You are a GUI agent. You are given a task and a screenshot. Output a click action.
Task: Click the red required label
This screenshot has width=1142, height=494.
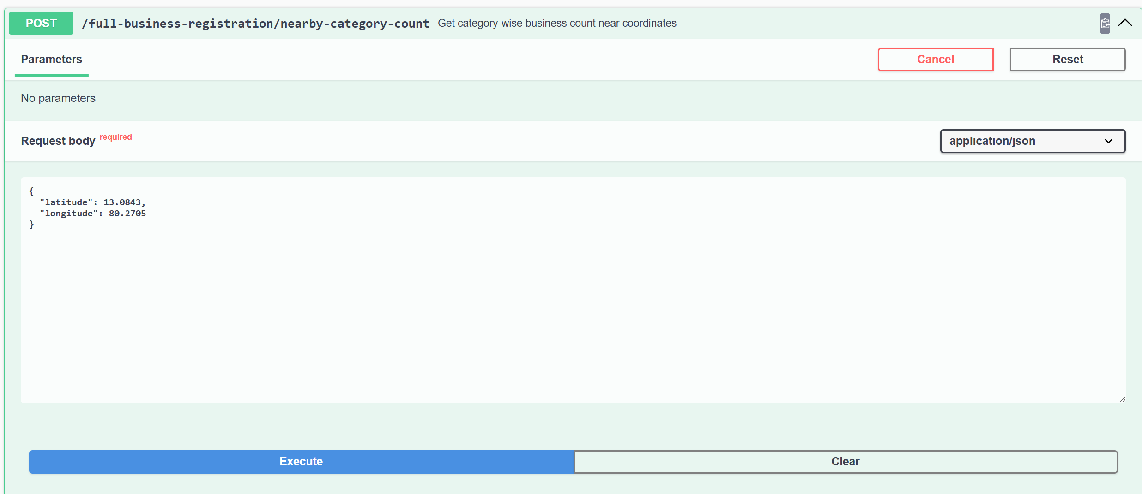116,137
